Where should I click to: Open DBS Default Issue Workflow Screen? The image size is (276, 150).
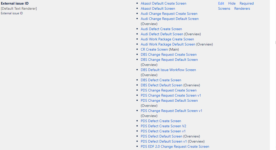coord(168,70)
